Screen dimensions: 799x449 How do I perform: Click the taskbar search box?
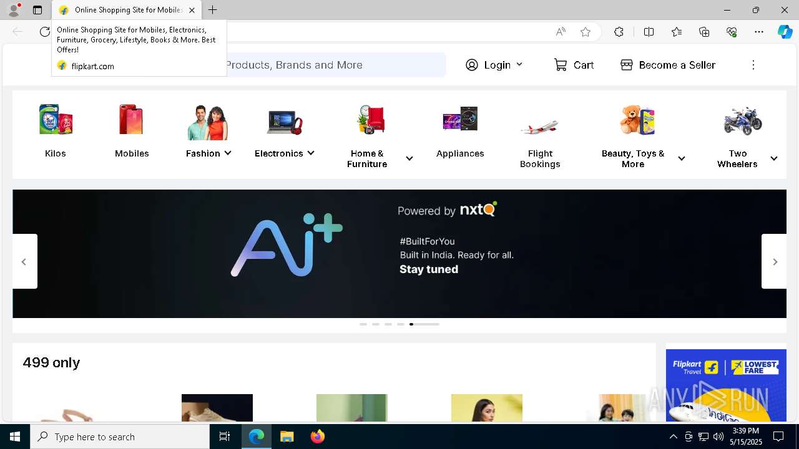pyautogui.click(x=120, y=437)
